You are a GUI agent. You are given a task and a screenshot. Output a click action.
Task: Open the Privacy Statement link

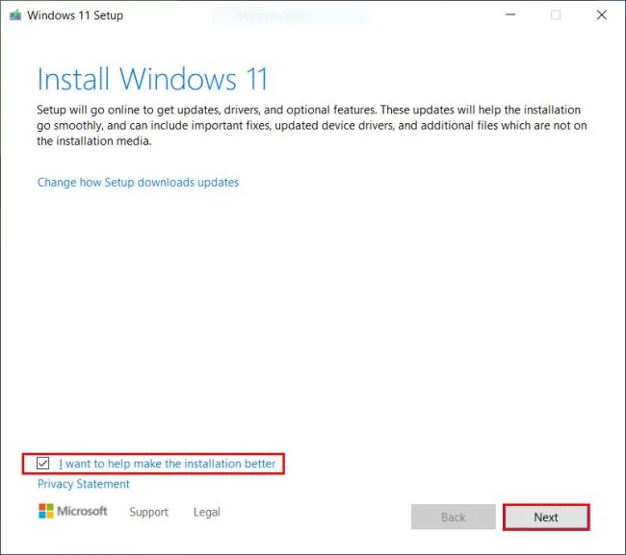pyautogui.click(x=84, y=484)
